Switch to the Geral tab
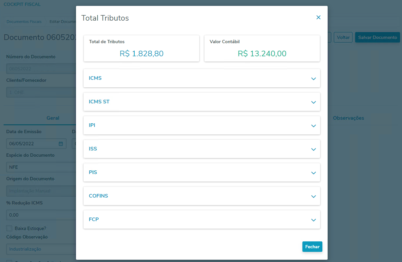The width and height of the screenshot is (402, 262). tap(53, 118)
